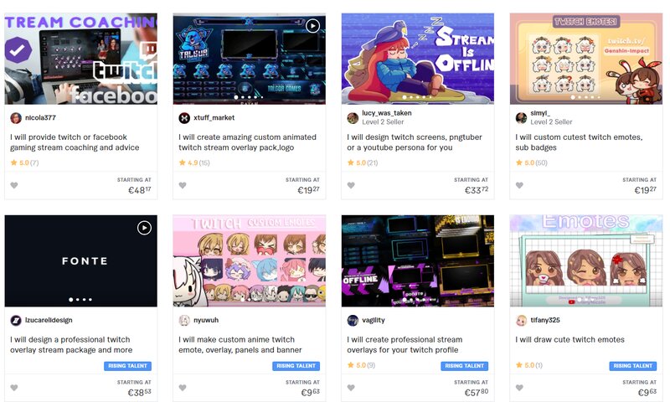Heart the lzucarelidesign overlay gig
670x402 pixels.
click(x=14, y=388)
